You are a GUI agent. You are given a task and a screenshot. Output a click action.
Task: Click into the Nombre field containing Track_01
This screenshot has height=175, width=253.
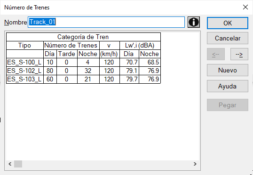point(106,22)
